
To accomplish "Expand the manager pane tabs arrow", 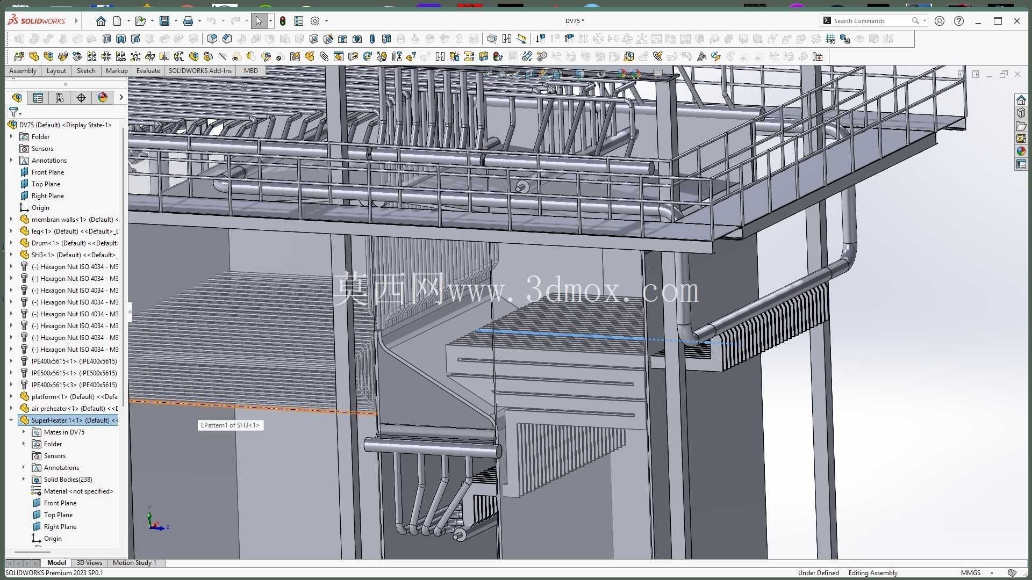I will tap(121, 97).
